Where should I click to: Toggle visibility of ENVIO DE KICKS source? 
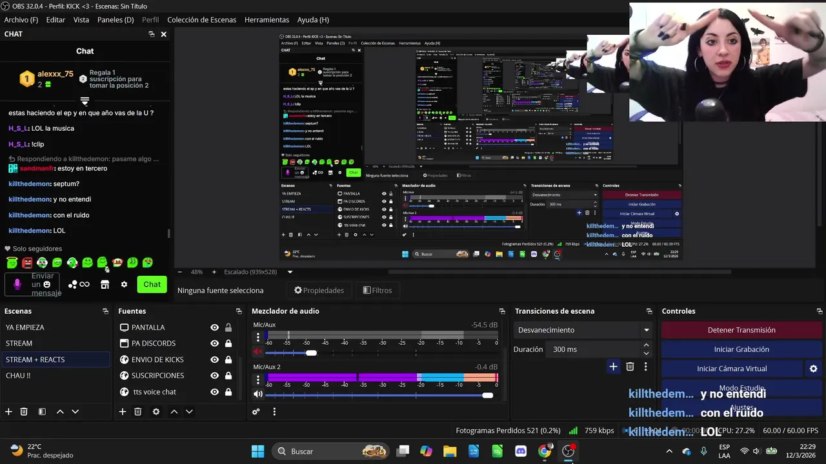click(x=214, y=360)
